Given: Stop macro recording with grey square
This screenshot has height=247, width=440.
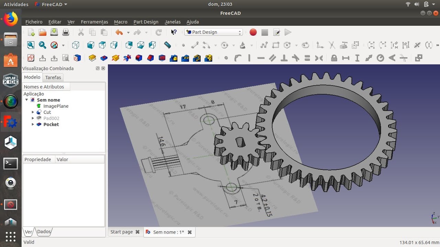Looking at the screenshot, I should pos(265,32).
